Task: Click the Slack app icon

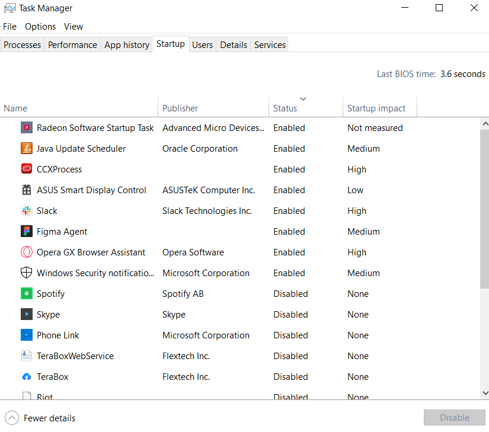Action: 27,211
